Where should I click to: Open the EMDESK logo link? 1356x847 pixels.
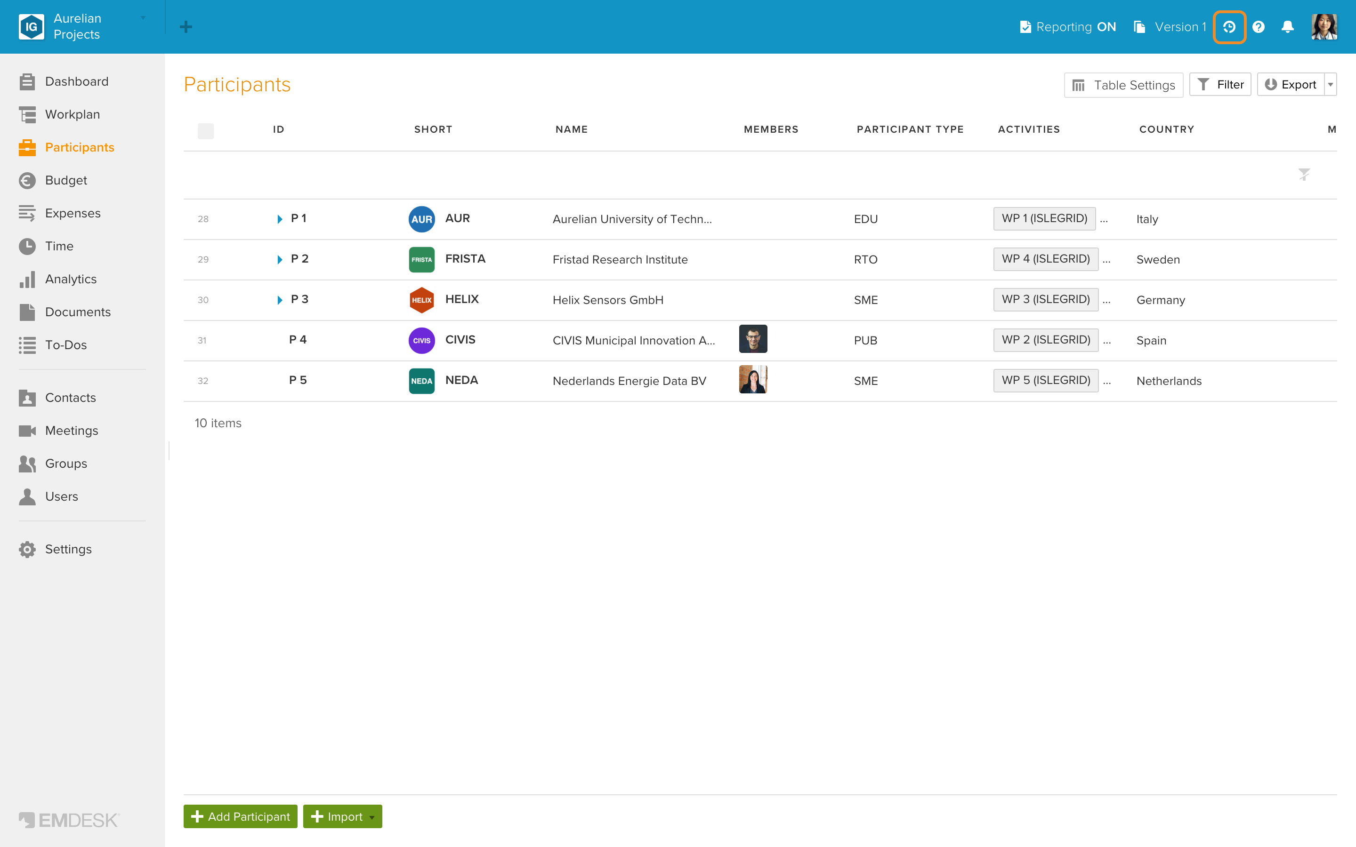[x=69, y=820]
